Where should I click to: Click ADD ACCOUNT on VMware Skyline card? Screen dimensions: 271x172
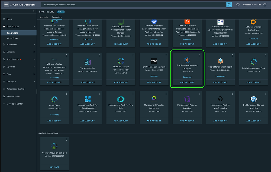[x=88, y=82]
